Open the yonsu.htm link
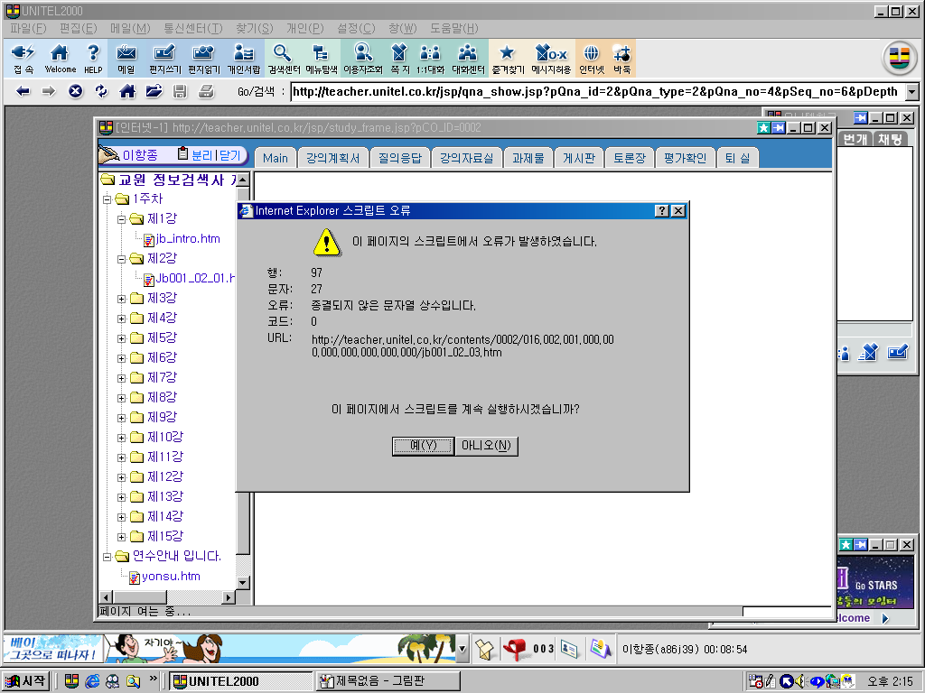 (x=171, y=577)
